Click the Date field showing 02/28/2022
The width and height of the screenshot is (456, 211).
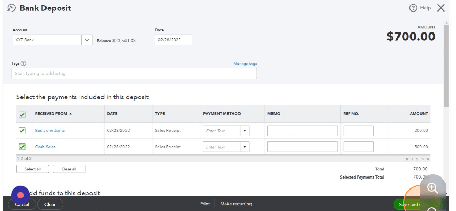pos(173,40)
